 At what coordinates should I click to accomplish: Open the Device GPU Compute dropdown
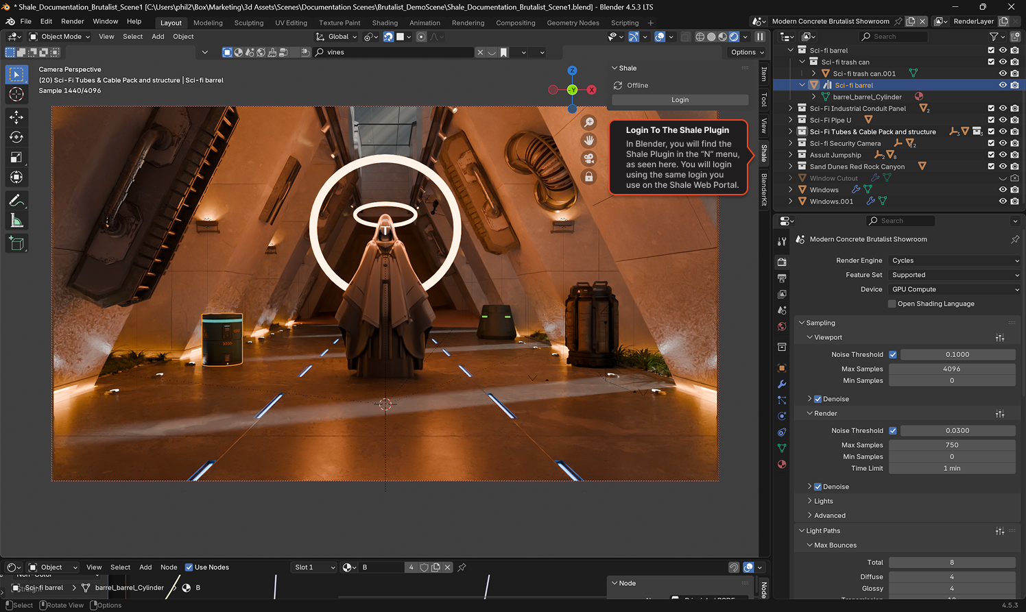click(955, 289)
